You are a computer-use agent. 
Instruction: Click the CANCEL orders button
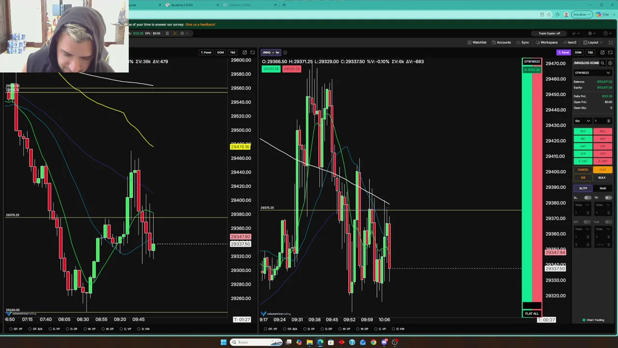pyautogui.click(x=583, y=170)
